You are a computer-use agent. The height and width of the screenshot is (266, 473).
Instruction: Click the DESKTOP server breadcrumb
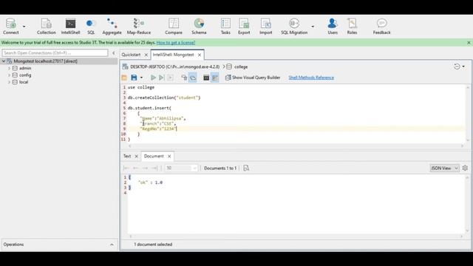click(x=175, y=66)
